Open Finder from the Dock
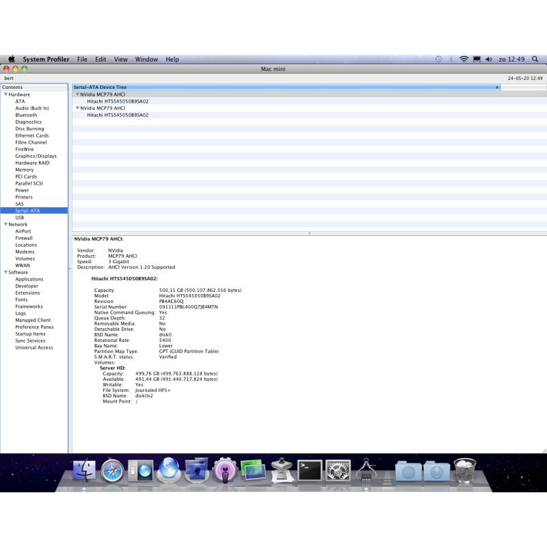Image resolution: width=547 pixels, height=547 pixels. click(x=84, y=470)
